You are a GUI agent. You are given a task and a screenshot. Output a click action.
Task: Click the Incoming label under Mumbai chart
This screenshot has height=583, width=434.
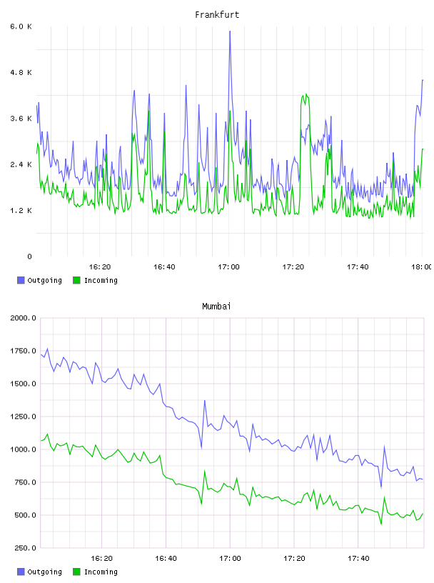(101, 572)
